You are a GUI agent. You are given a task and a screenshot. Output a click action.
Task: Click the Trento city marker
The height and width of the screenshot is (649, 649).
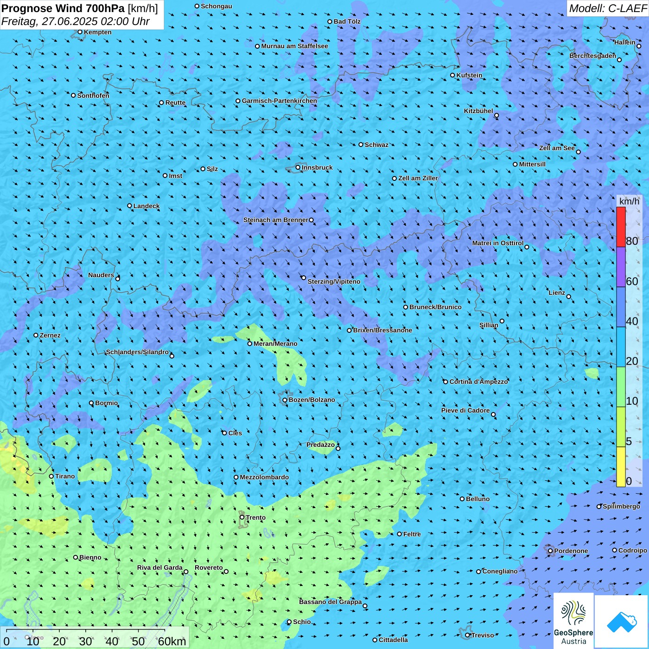point(242,517)
